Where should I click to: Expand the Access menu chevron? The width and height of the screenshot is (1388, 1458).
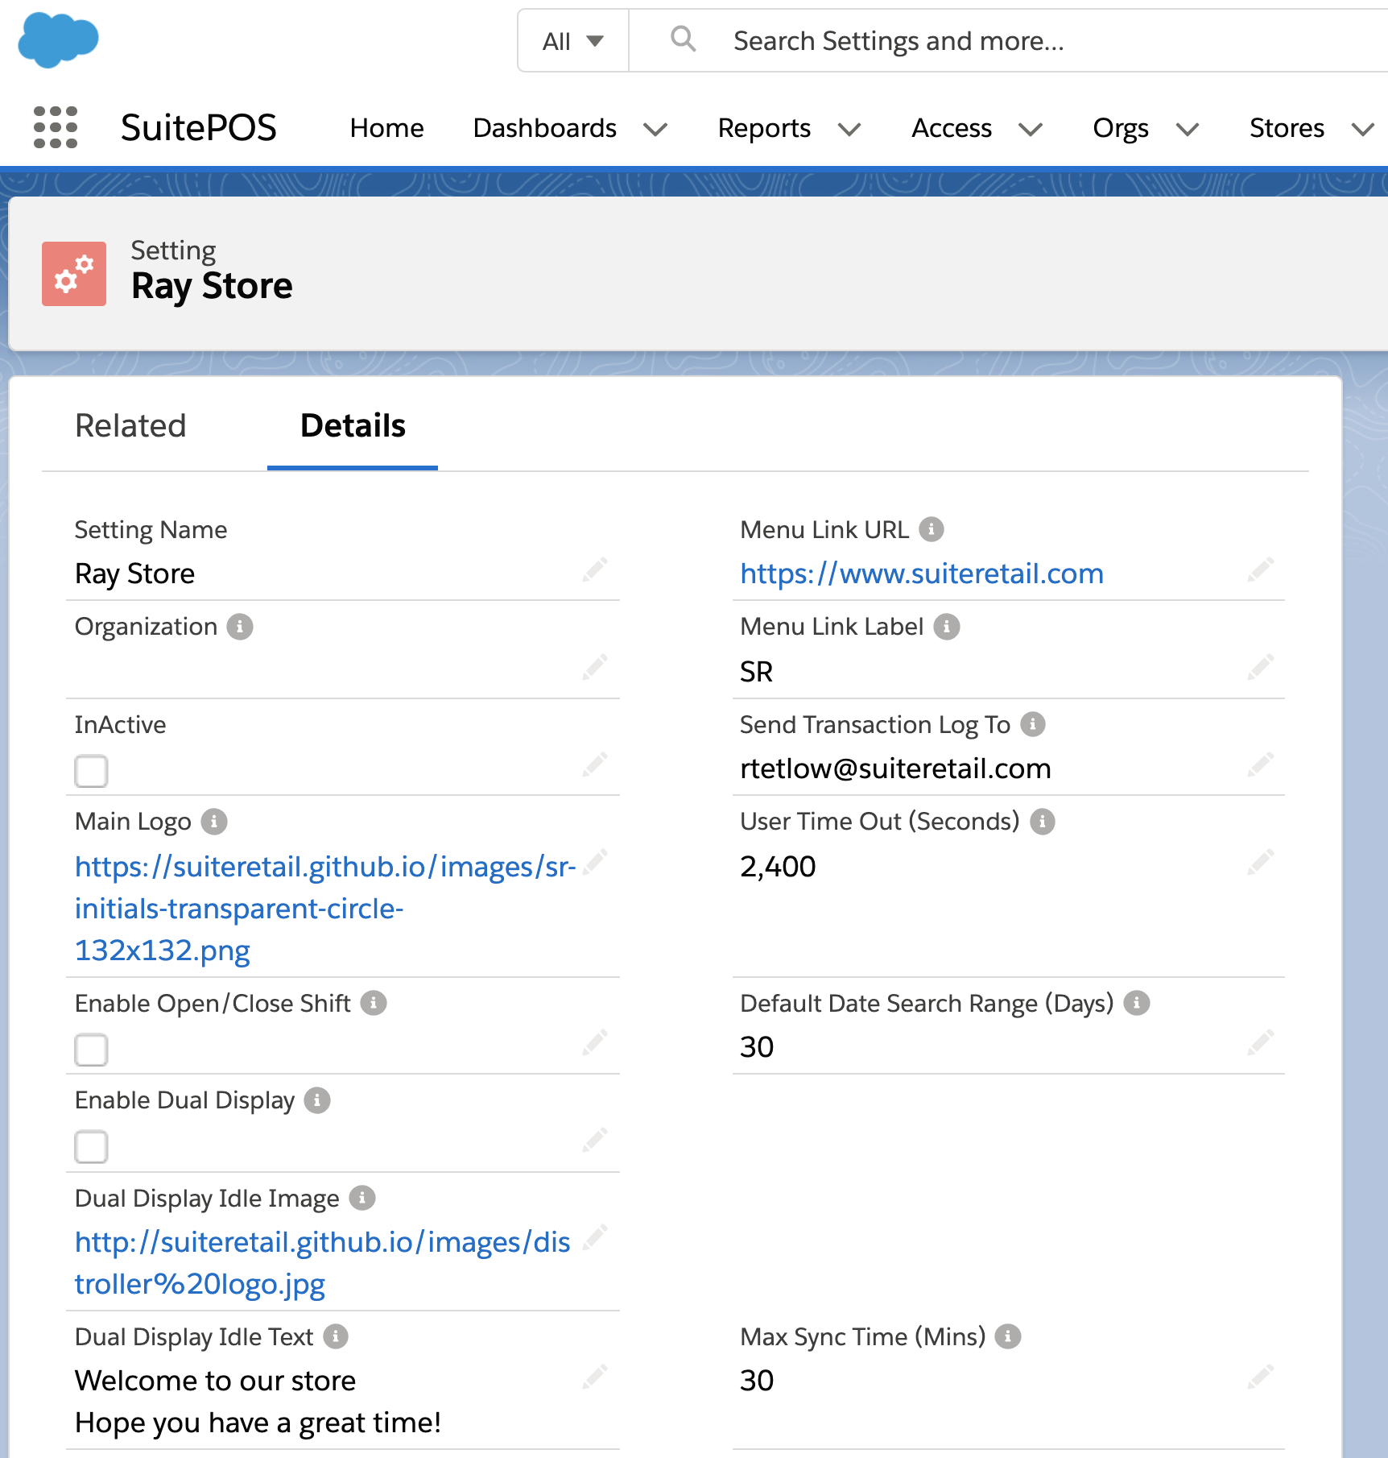click(1031, 129)
